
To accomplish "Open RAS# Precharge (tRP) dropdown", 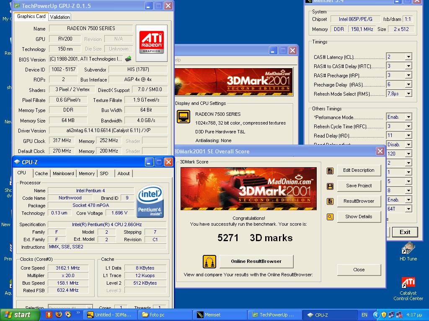I will pyautogui.click(x=408, y=75).
